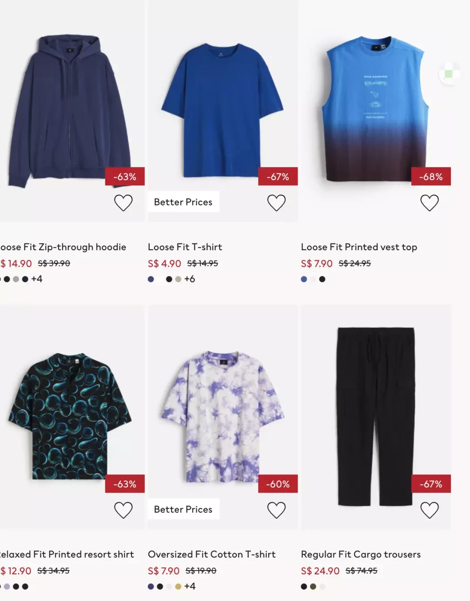The width and height of the screenshot is (470, 601).
Task: Select blue color swatch for Printed vest top
Action: [x=304, y=279]
